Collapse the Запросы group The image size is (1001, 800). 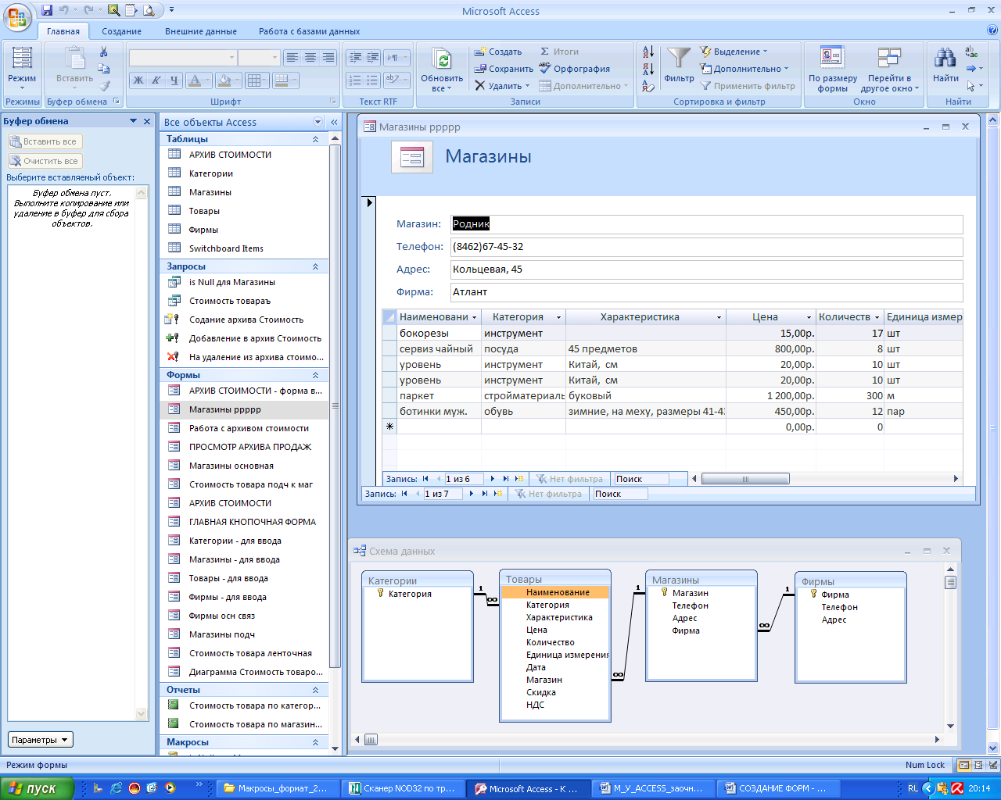[x=316, y=266]
